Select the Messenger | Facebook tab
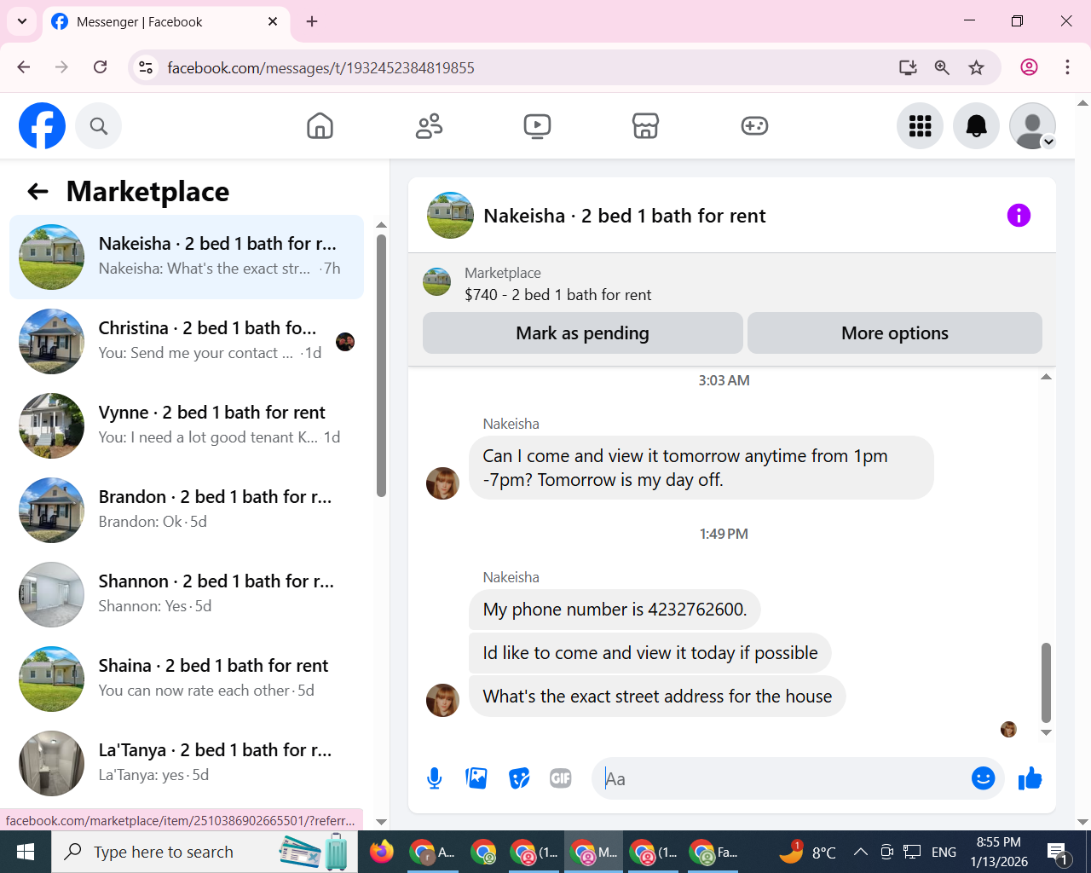 click(166, 22)
